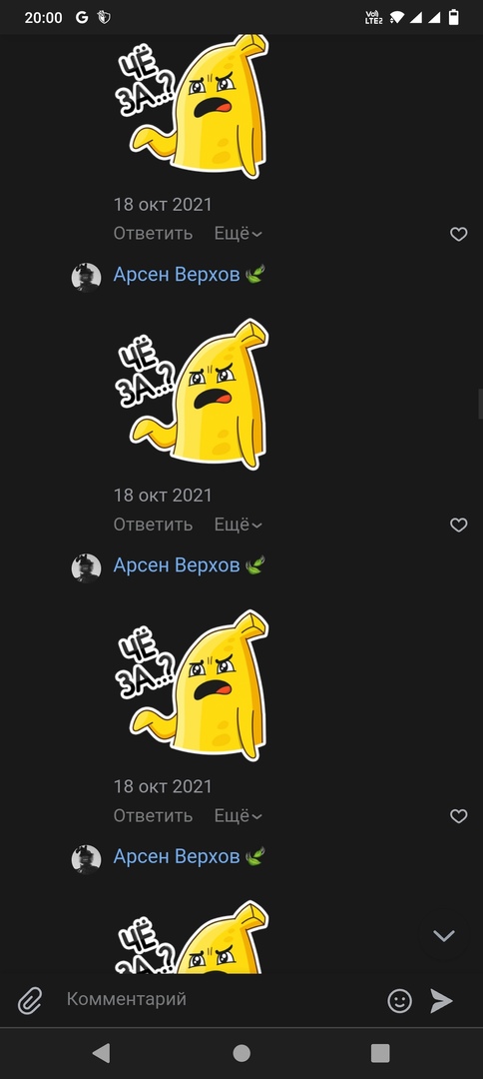This screenshot has width=483, height=1079.
Task: Like the third sticker comment
Action: [x=458, y=816]
